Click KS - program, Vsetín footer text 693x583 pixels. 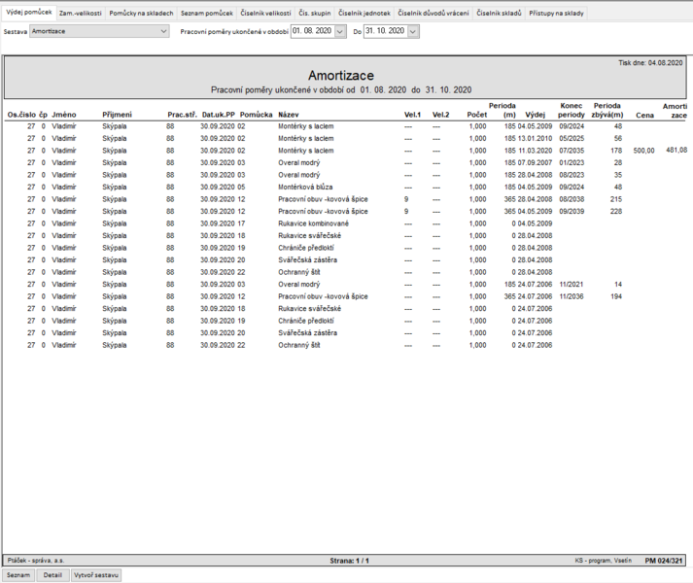coord(604,561)
